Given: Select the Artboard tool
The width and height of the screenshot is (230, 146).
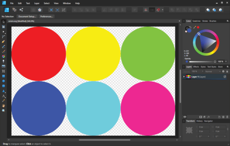Looking at the screenshot, I should 3,27.
